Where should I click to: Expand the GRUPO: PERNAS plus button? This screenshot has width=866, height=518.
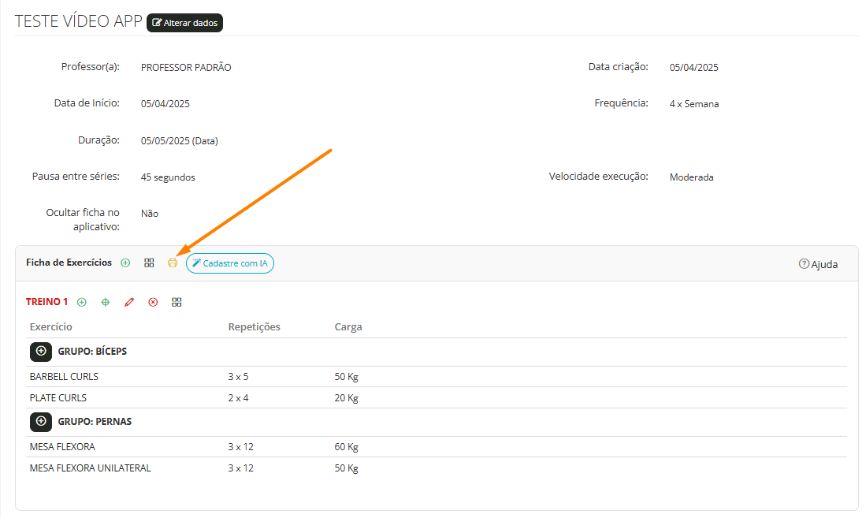click(x=41, y=422)
